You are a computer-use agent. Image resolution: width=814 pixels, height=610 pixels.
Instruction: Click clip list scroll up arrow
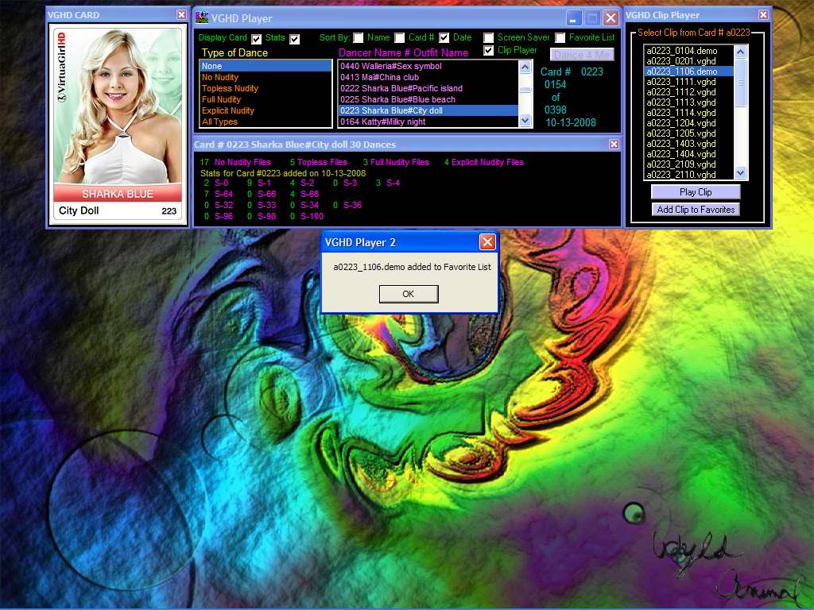pyautogui.click(x=740, y=52)
